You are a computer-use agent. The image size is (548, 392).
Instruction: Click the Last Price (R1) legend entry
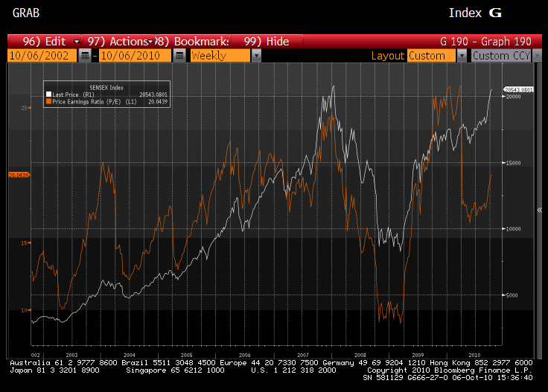[x=73, y=94]
